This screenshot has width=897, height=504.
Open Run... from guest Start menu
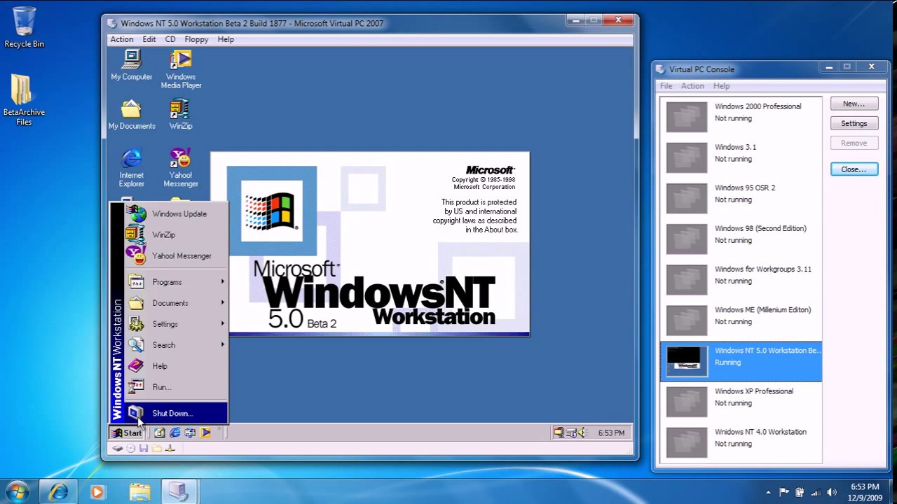[176, 387]
